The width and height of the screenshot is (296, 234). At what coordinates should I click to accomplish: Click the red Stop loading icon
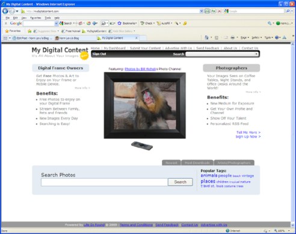click(220, 11)
